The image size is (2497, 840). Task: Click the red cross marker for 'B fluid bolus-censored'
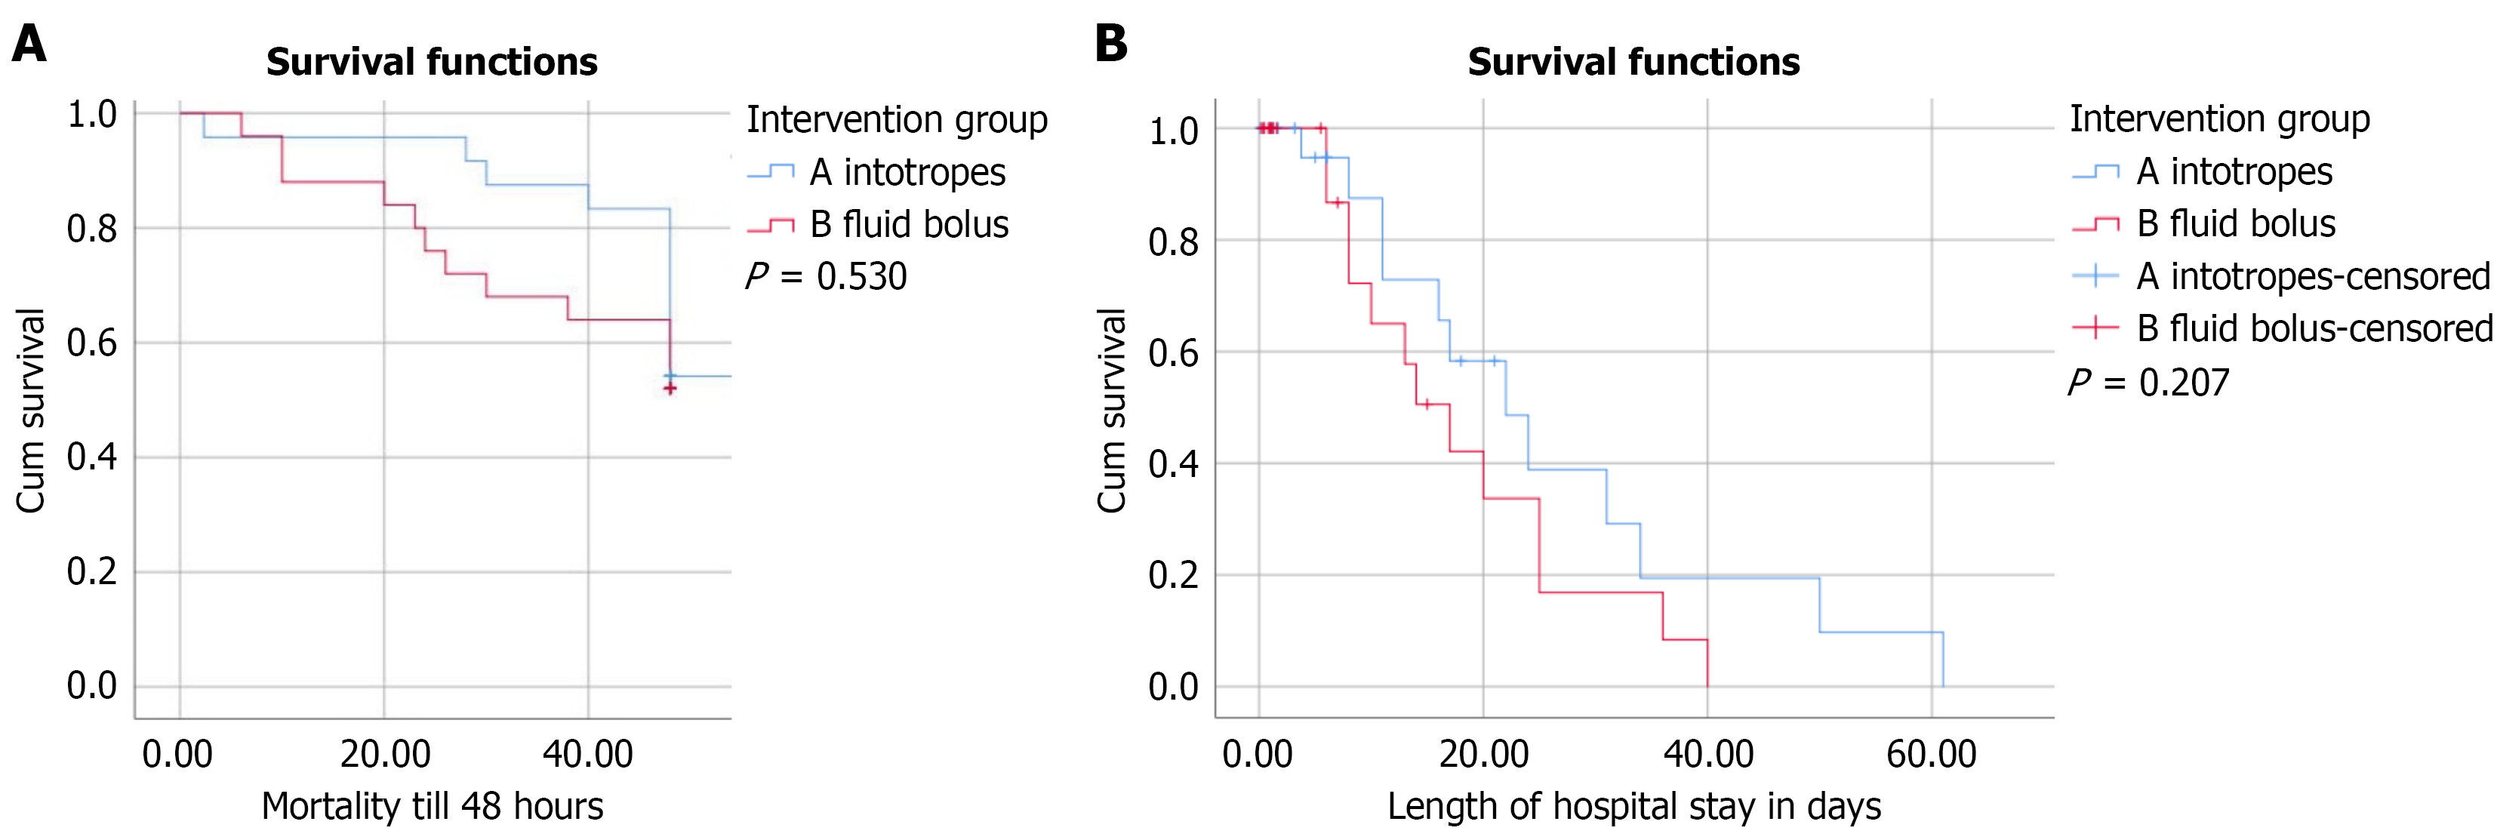pyautogui.click(x=2095, y=328)
